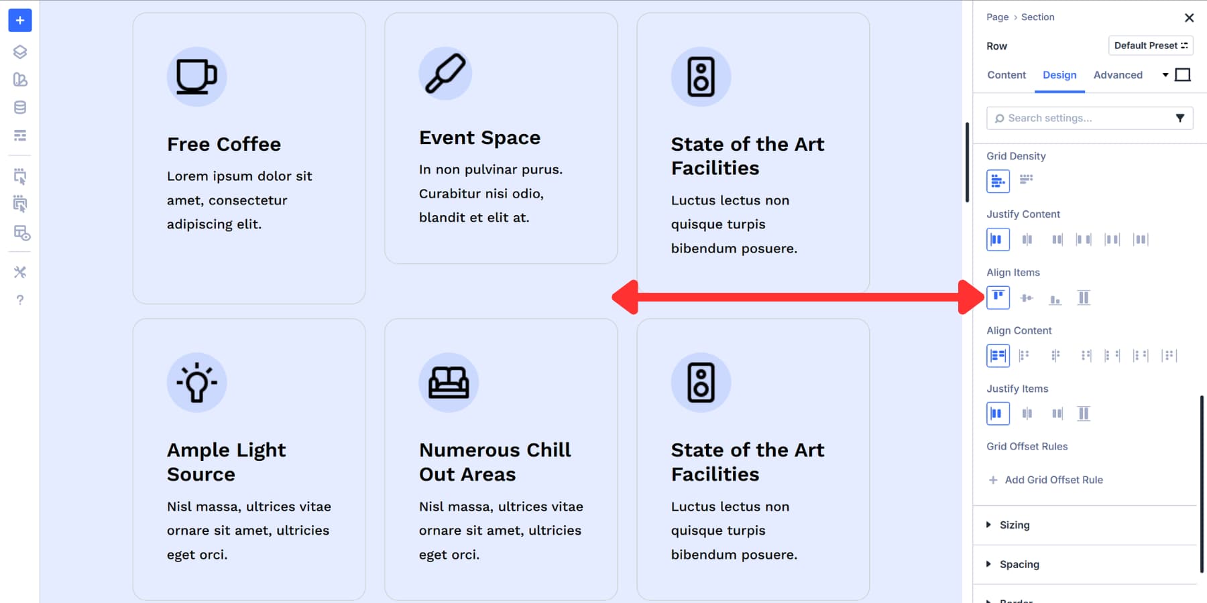Select the dense Grid Density option
Image resolution: width=1207 pixels, height=603 pixels.
[1026, 180]
